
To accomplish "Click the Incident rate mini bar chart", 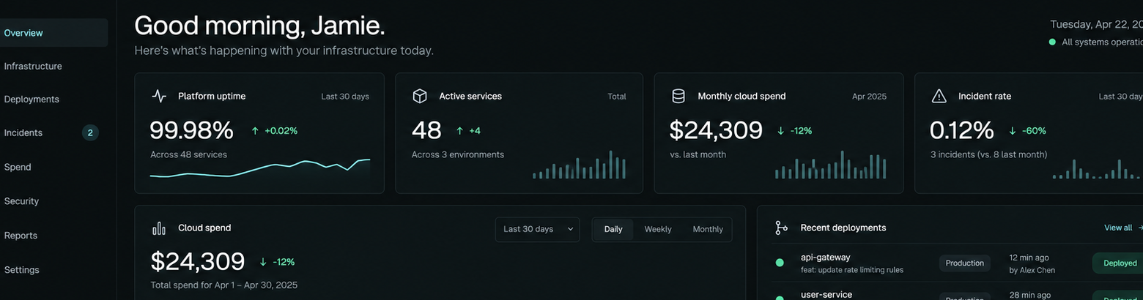I will pos(1098,168).
